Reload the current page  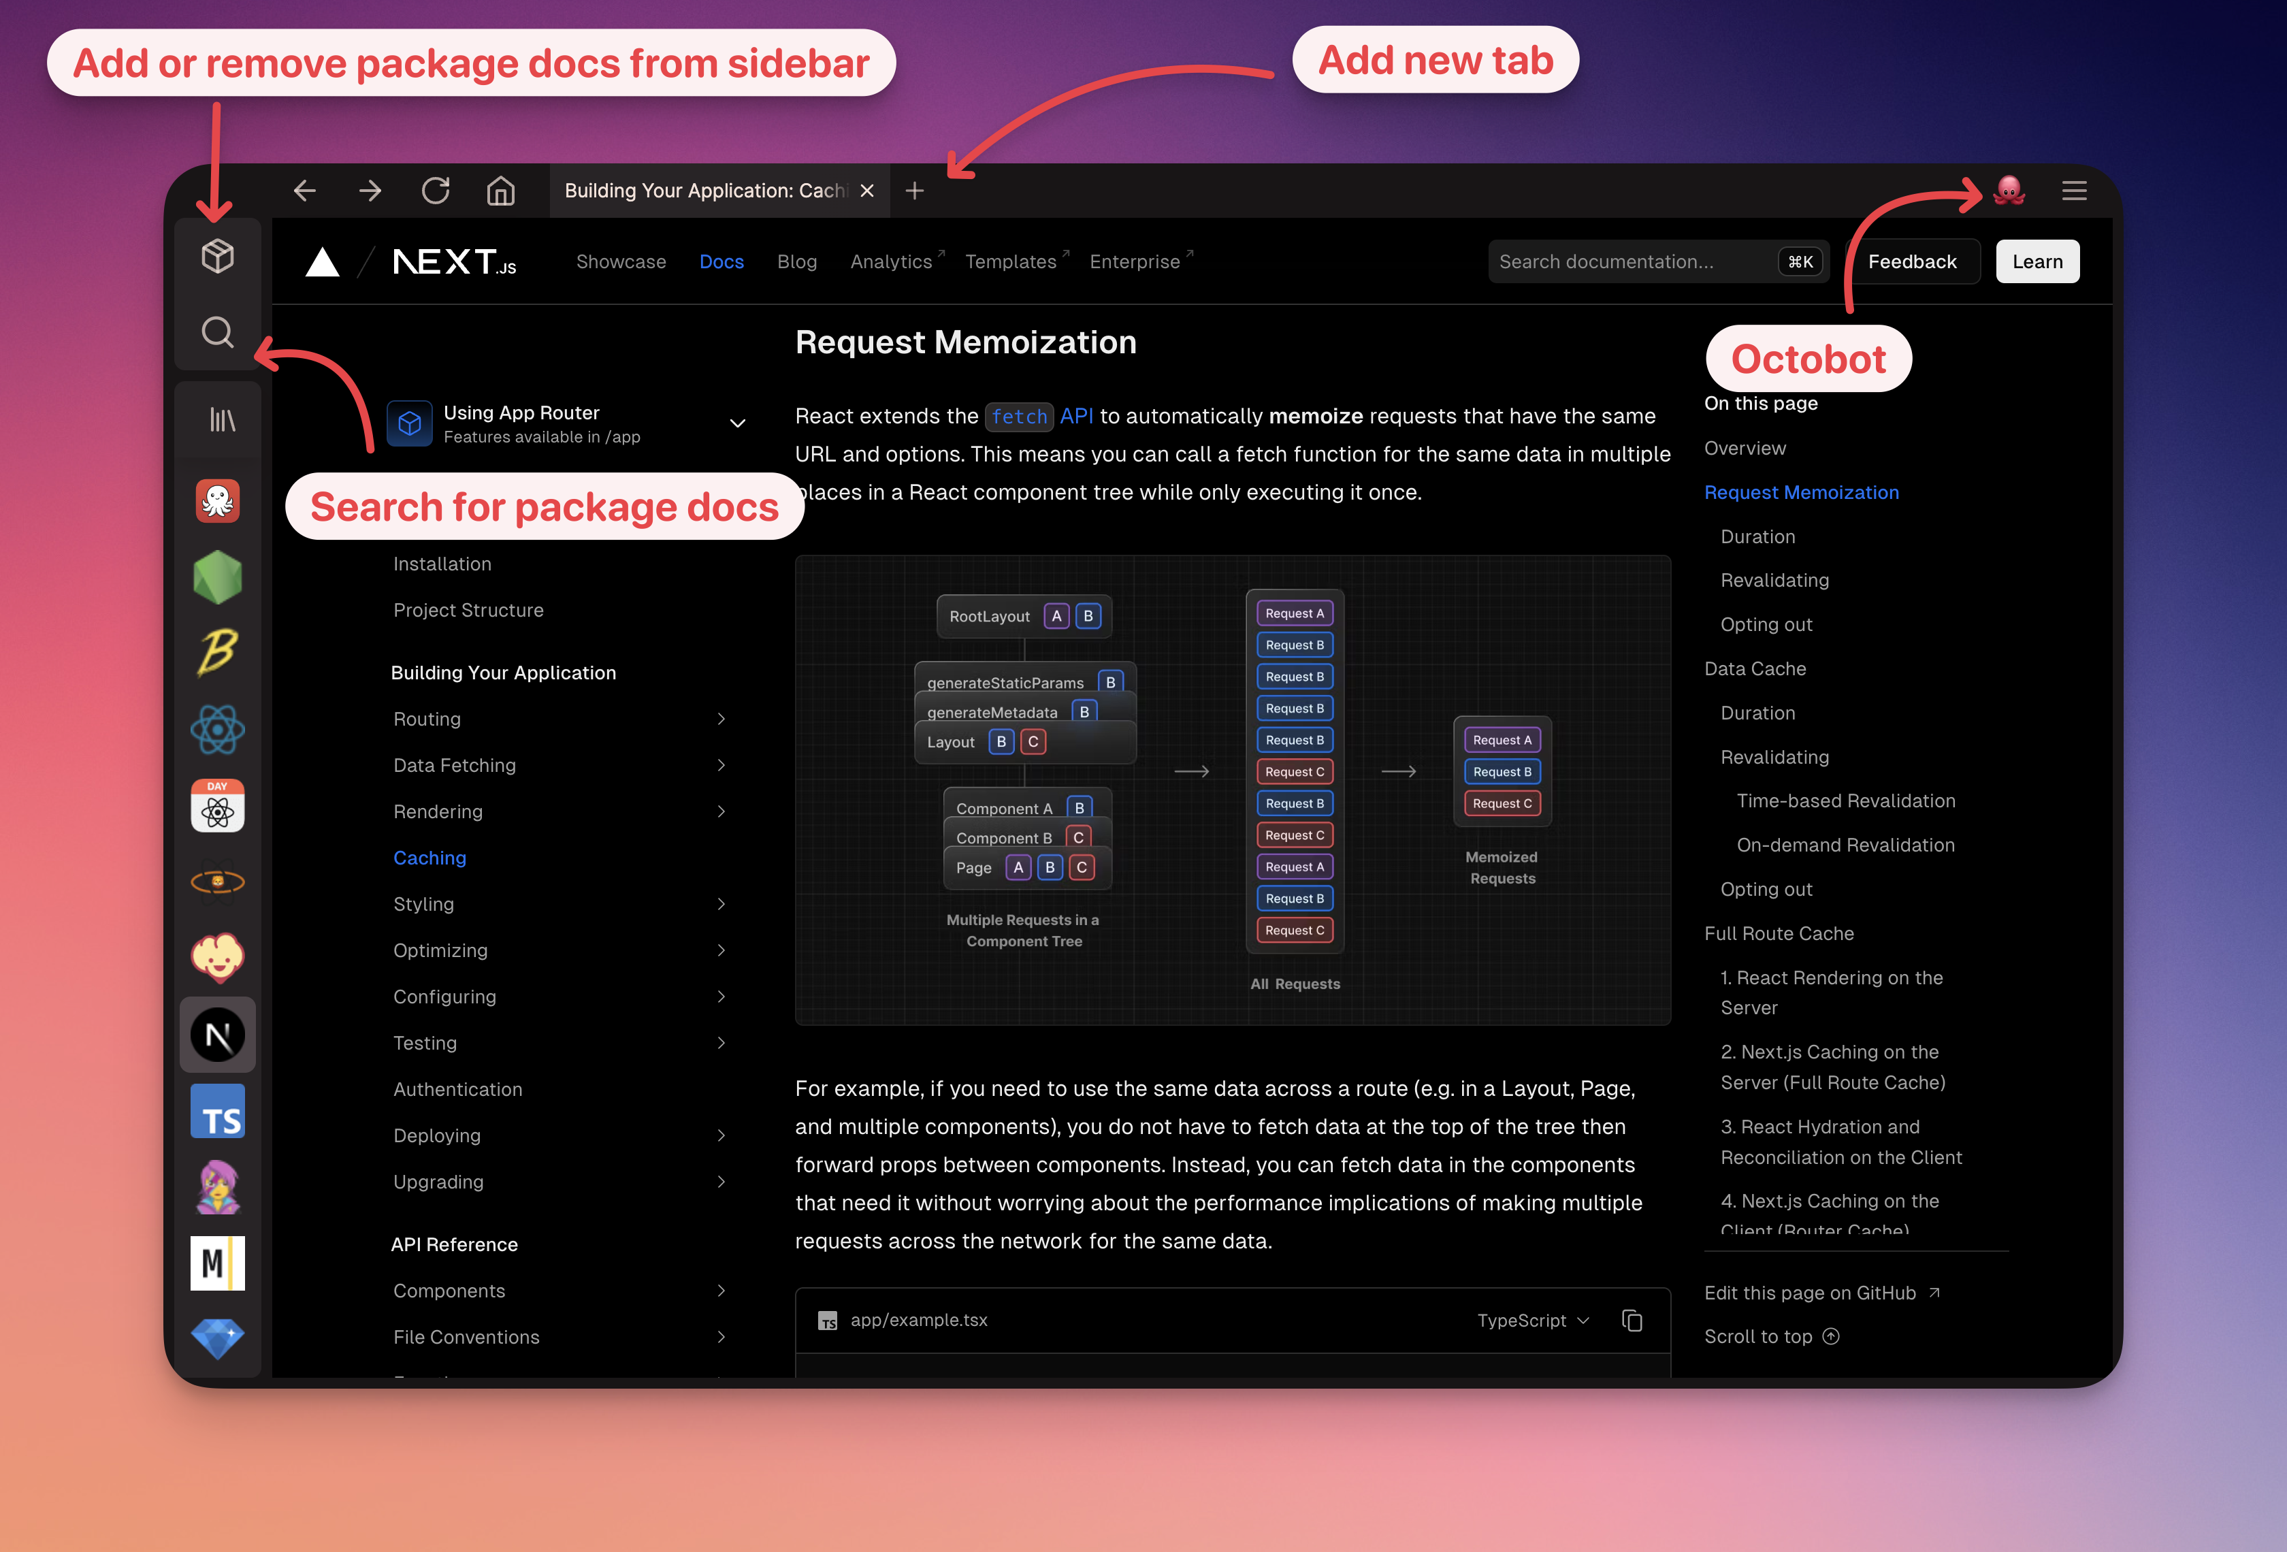436,191
